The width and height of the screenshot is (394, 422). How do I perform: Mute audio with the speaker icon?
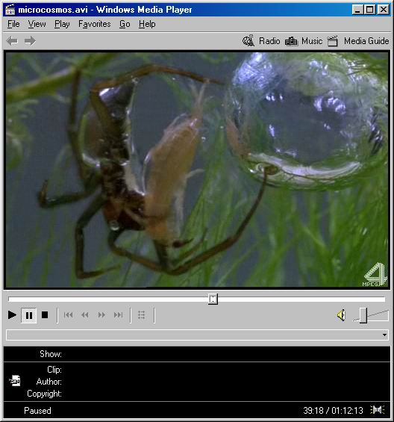[341, 315]
